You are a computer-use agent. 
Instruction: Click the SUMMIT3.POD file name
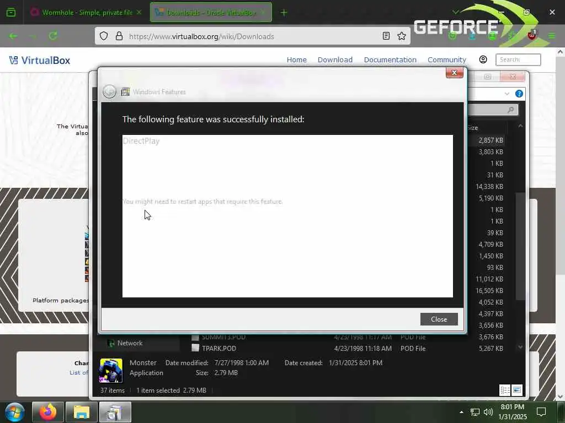pyautogui.click(x=223, y=337)
